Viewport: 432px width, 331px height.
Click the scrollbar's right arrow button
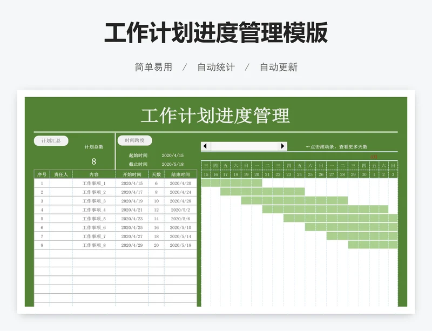point(282,146)
